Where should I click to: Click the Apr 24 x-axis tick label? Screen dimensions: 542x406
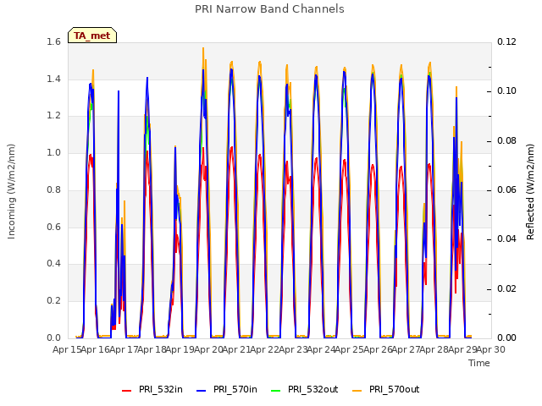(x=321, y=349)
